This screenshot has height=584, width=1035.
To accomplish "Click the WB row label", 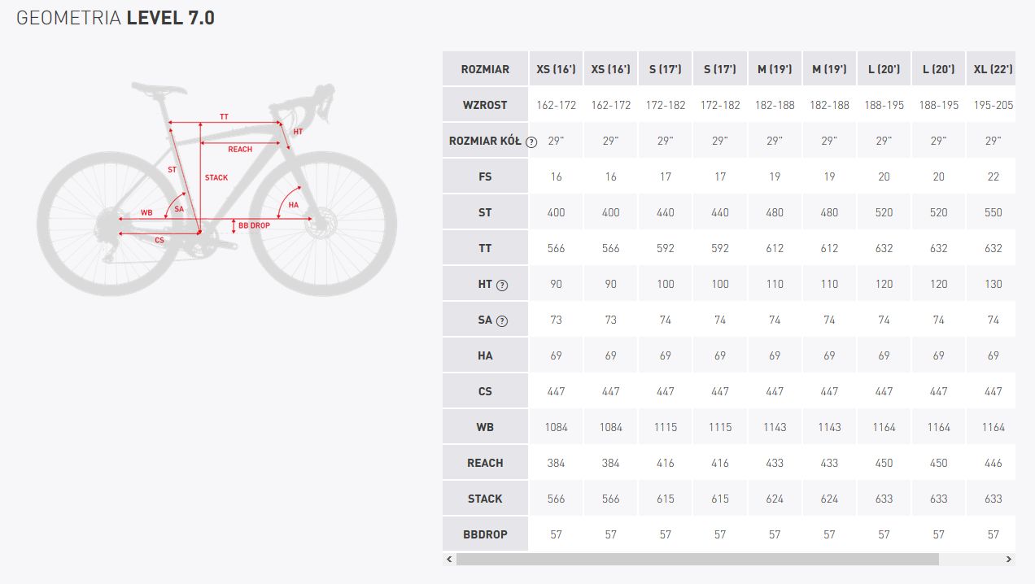I will (x=485, y=427).
